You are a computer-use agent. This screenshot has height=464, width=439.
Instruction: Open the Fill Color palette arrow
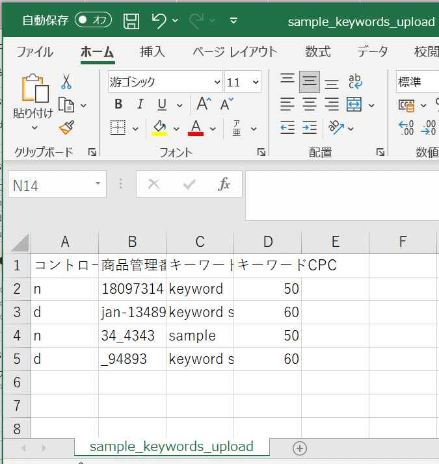point(176,129)
